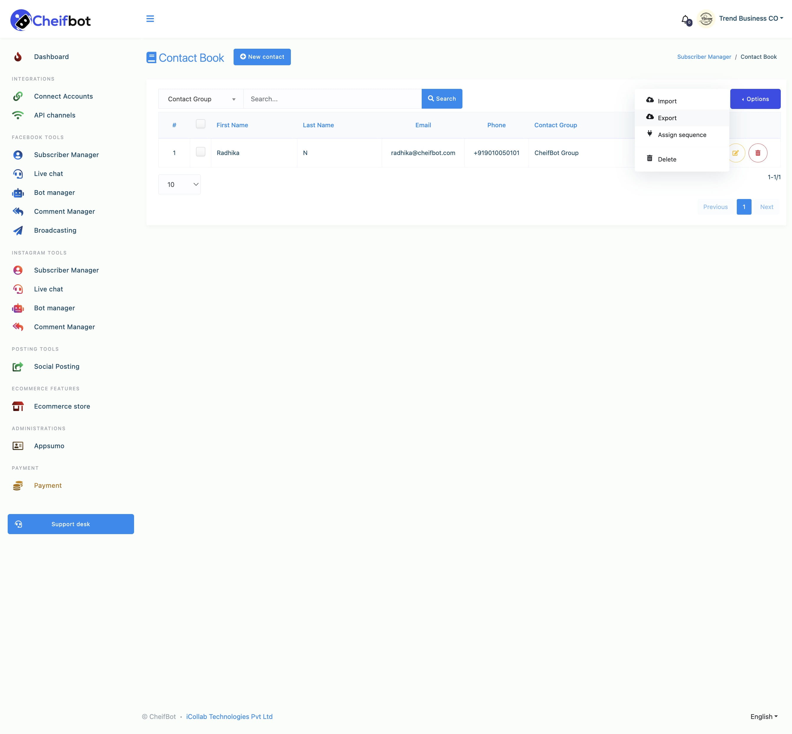792x734 pixels.
Task: Open Broadcasting tool icon
Action: pyautogui.click(x=19, y=230)
